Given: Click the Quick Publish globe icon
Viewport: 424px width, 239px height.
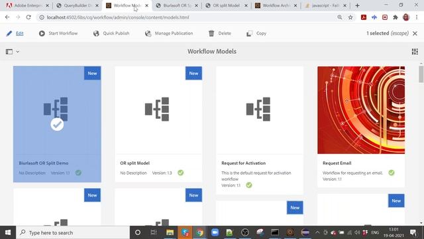Looking at the screenshot, I should pyautogui.click(x=96, y=33).
